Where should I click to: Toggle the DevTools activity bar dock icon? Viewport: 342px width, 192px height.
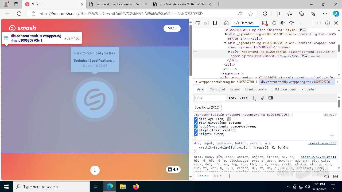(x=215, y=23)
